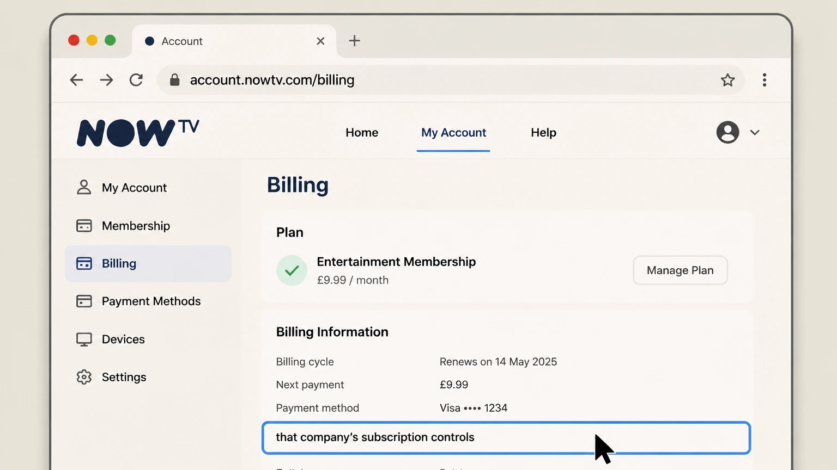The width and height of the screenshot is (837, 470).
Task: Click the green checkmark plan icon
Action: point(292,270)
